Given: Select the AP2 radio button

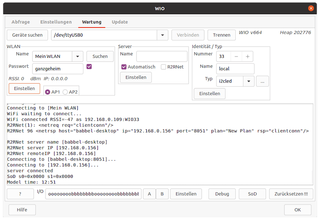Looking at the screenshot, I should click(65, 92).
